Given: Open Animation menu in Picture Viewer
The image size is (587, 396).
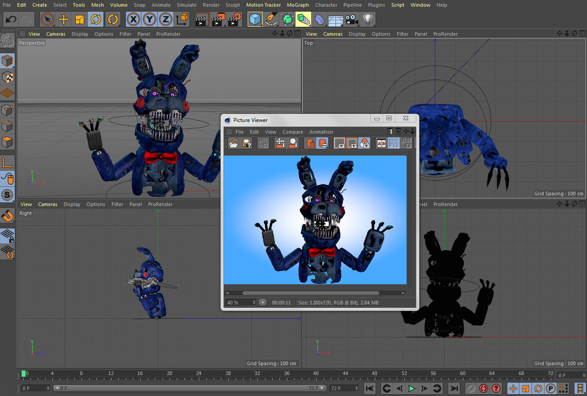Looking at the screenshot, I should (321, 132).
